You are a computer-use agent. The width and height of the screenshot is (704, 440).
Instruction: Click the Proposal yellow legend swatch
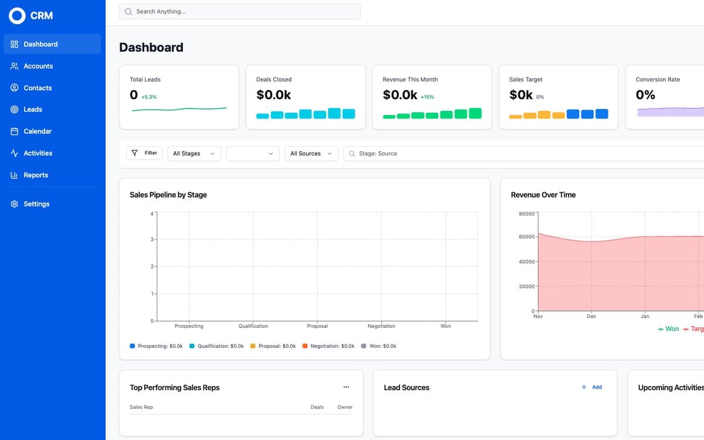tap(253, 346)
